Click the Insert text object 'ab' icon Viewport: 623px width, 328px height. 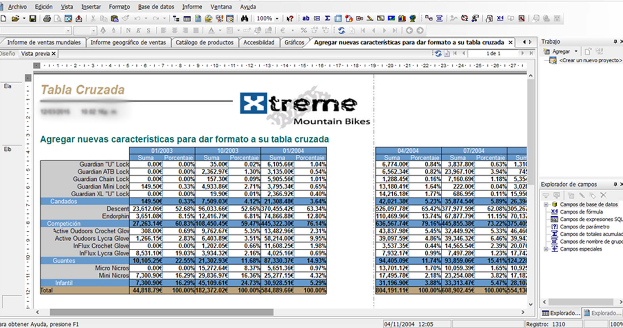(x=306, y=19)
